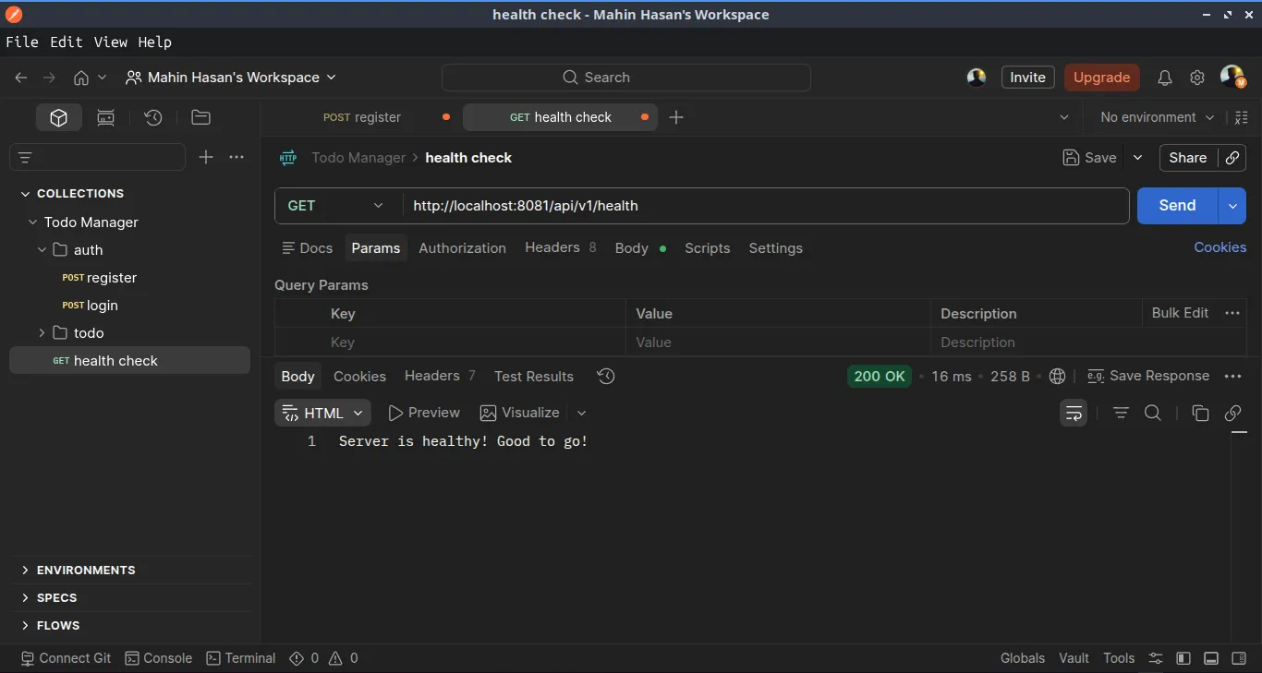The width and height of the screenshot is (1262, 673).
Task: Expand the FLOWS section
Action: [x=25, y=626]
